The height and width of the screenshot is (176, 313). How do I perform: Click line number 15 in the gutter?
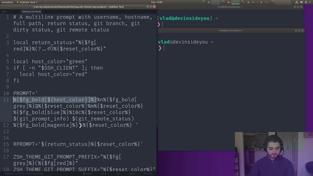(x=6, y=144)
